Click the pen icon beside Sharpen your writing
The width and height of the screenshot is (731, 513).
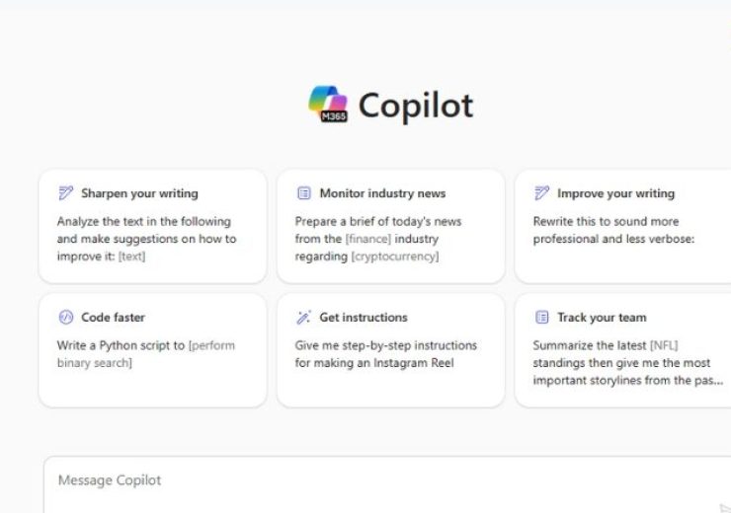[x=66, y=192]
